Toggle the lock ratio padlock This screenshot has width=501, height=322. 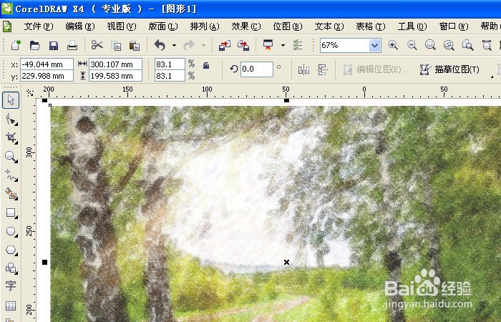(x=206, y=66)
